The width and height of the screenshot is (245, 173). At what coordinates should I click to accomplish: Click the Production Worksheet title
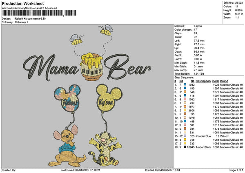[x=23, y=3]
